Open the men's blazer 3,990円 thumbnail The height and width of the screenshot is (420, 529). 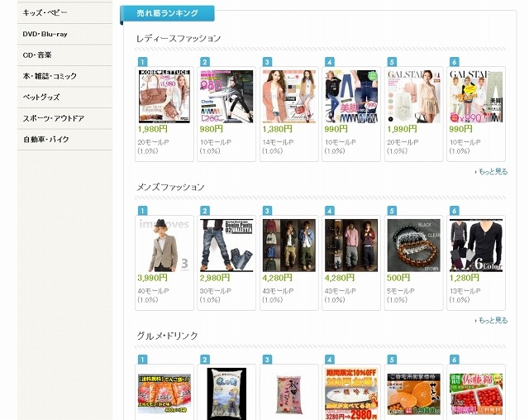click(164, 246)
